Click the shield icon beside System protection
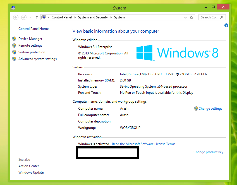This screenshot has height=185, width=237. pos(14,52)
